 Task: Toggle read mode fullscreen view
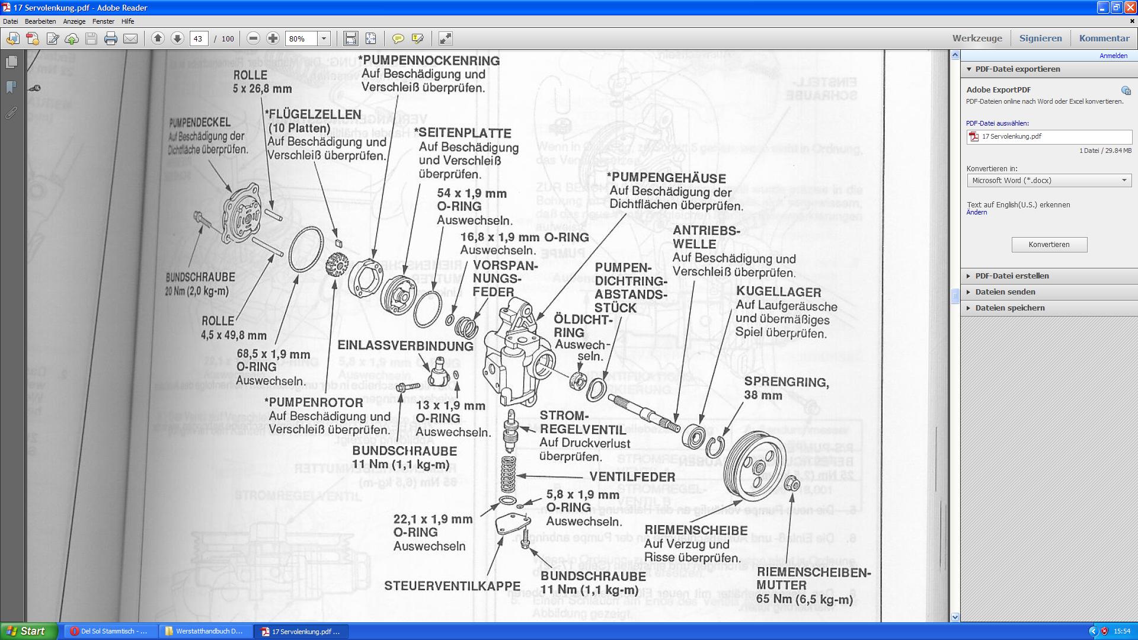(445, 39)
